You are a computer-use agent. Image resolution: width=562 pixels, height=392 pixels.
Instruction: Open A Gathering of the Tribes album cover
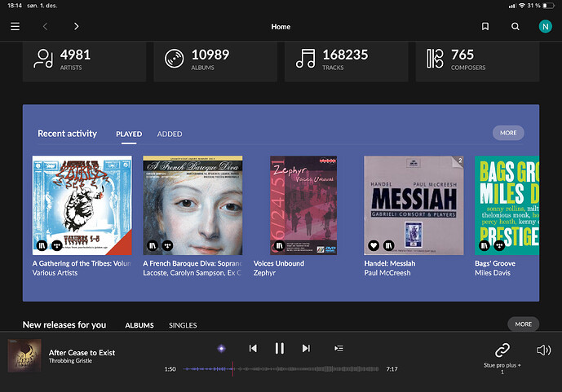(x=82, y=205)
